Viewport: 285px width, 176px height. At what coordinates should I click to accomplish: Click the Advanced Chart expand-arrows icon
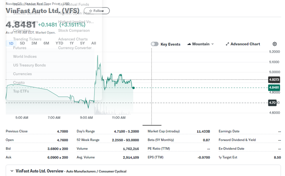(x=227, y=44)
